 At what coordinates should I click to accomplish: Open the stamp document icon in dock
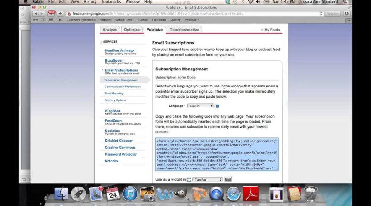click(x=276, y=194)
